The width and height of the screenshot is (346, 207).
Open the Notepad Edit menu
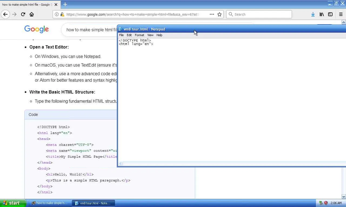[x=129, y=35]
